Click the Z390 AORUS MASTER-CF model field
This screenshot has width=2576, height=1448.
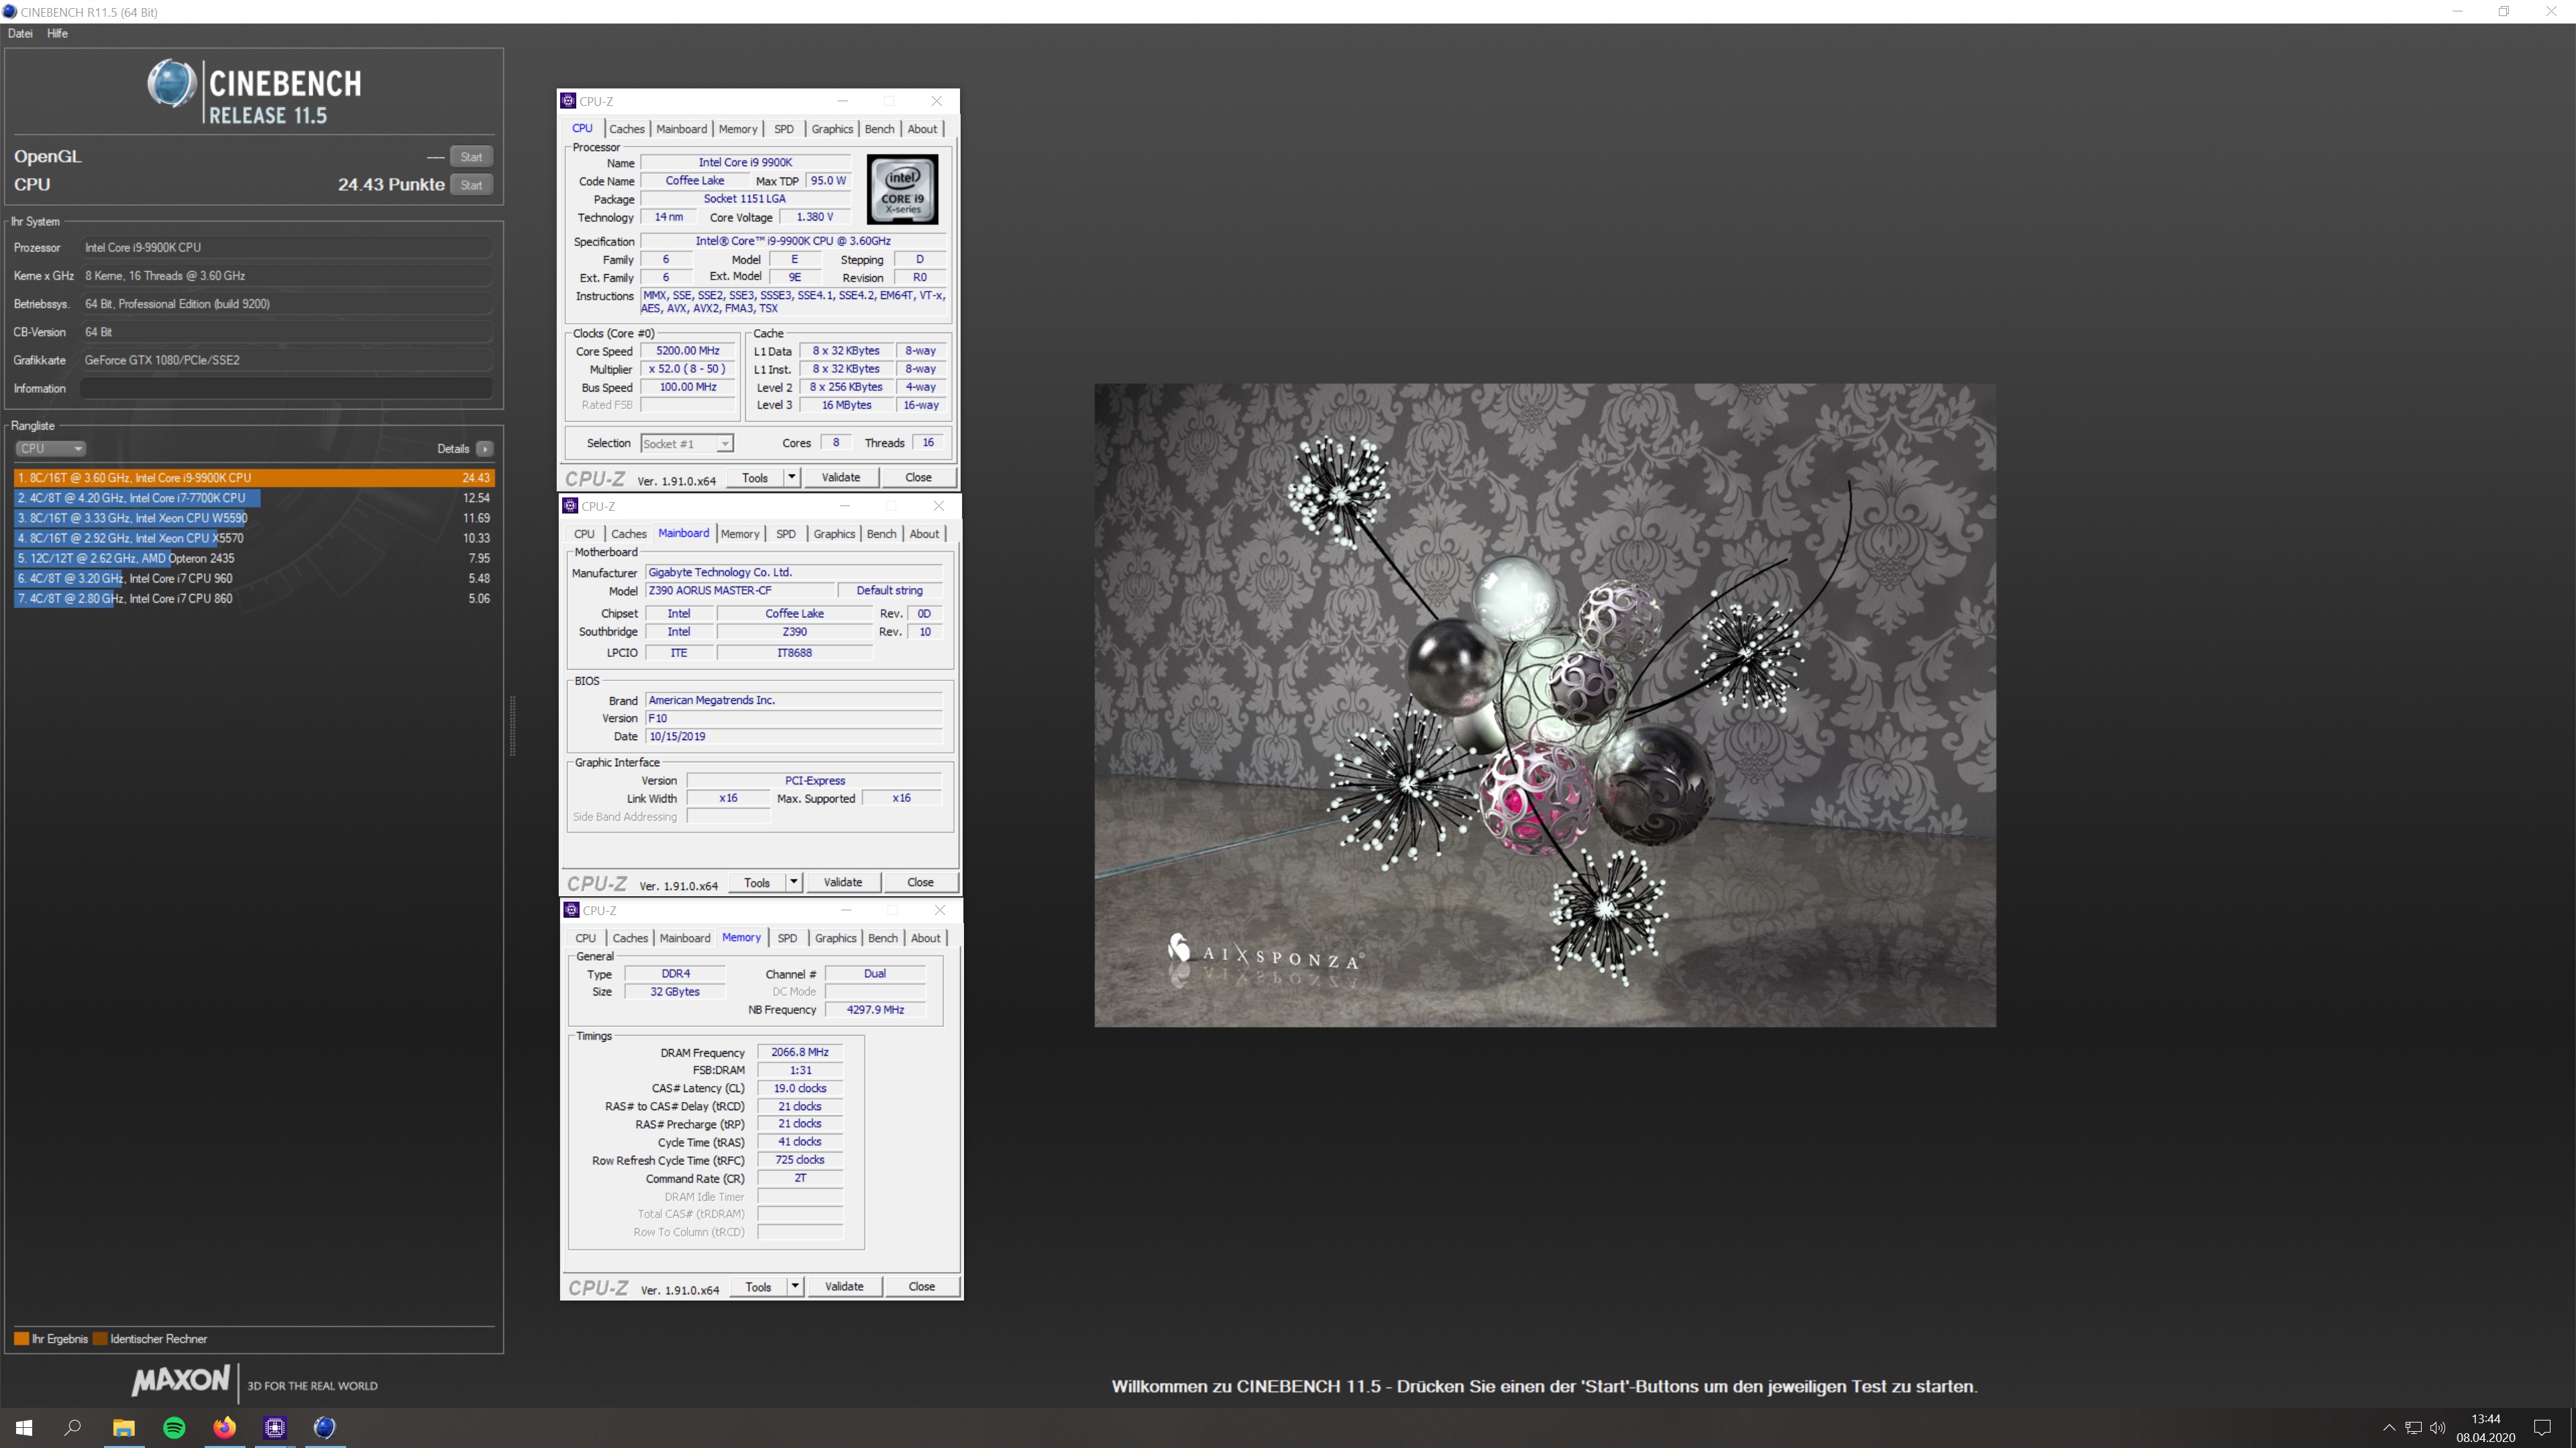[739, 591]
